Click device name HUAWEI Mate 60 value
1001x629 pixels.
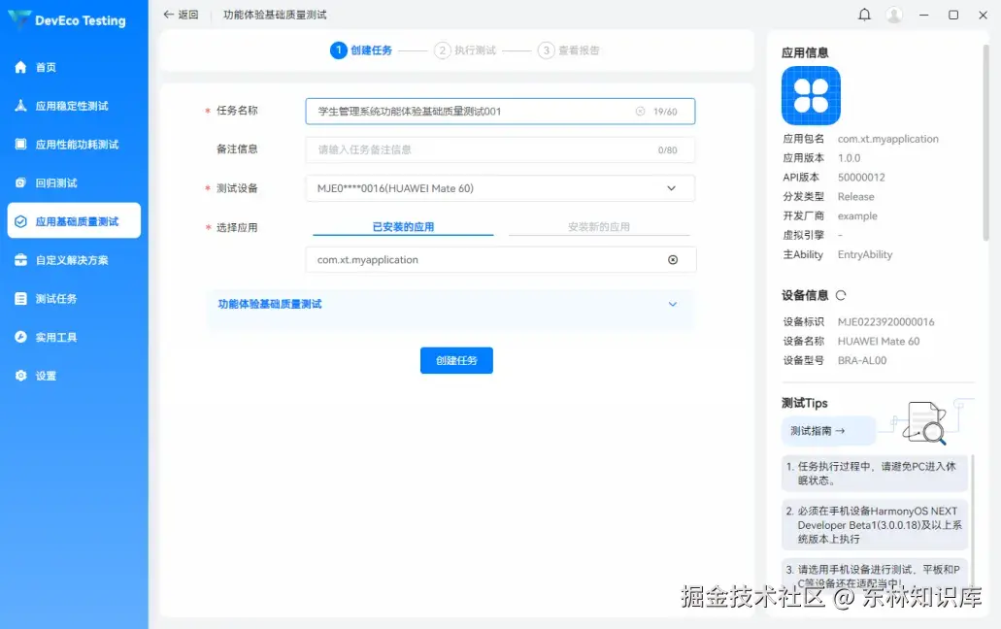click(879, 342)
